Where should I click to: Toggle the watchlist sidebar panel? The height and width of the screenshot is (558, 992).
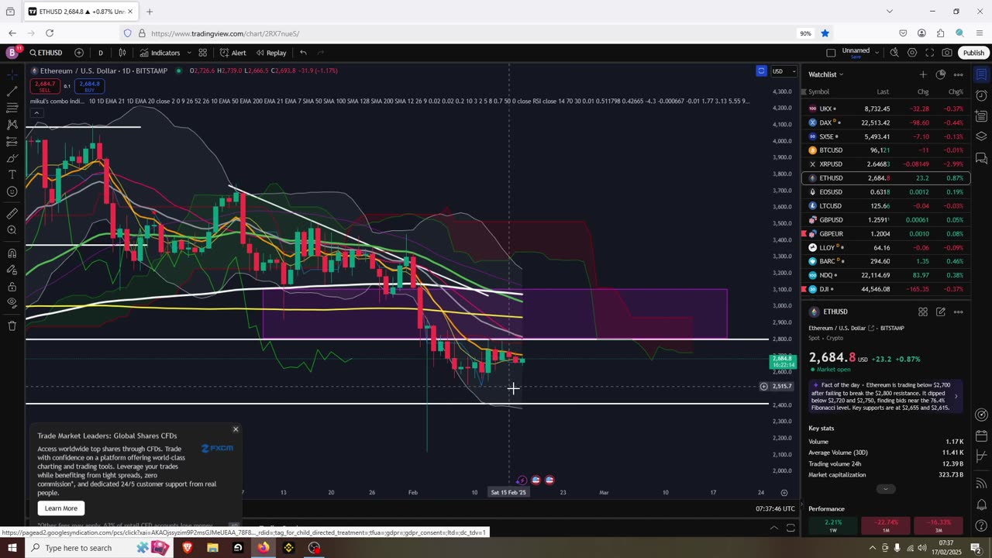coord(981,74)
